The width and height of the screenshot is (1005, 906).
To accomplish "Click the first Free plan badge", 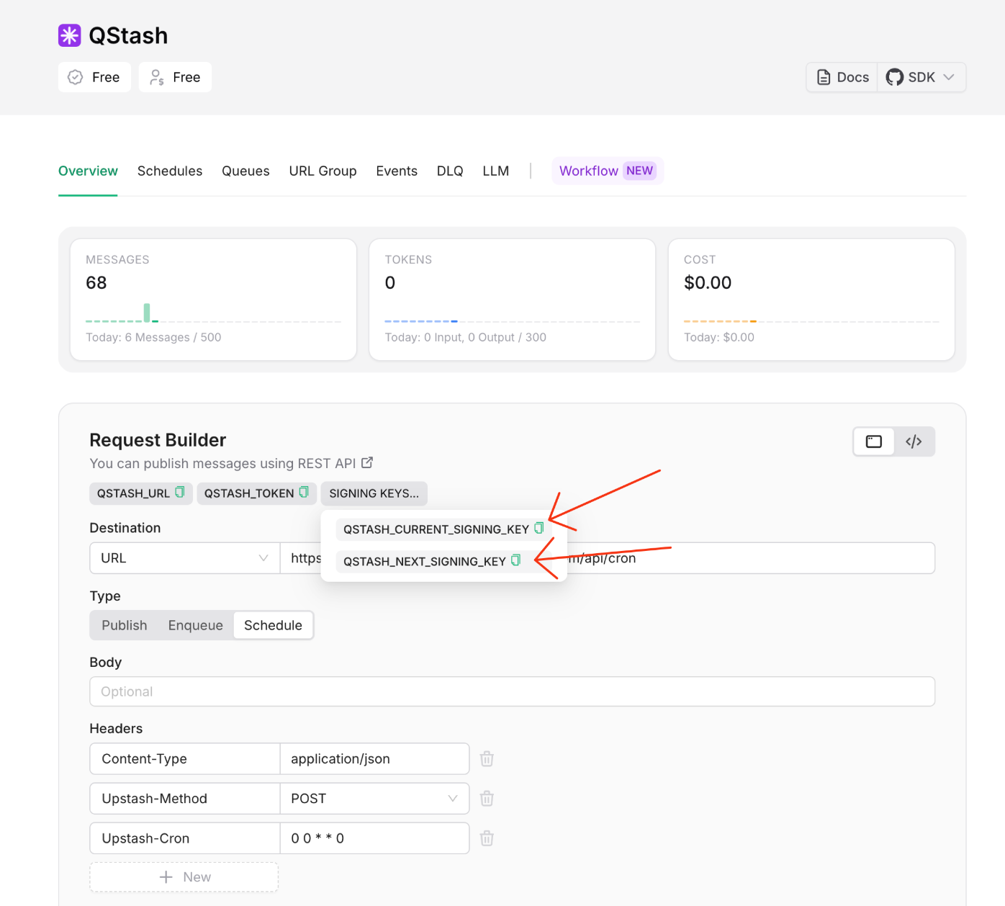I will pyautogui.click(x=94, y=77).
